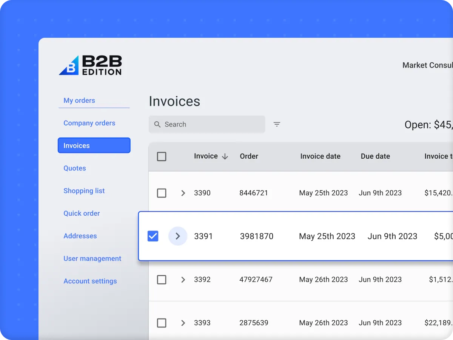
Task: Open the filter options icon
Action: 277,124
